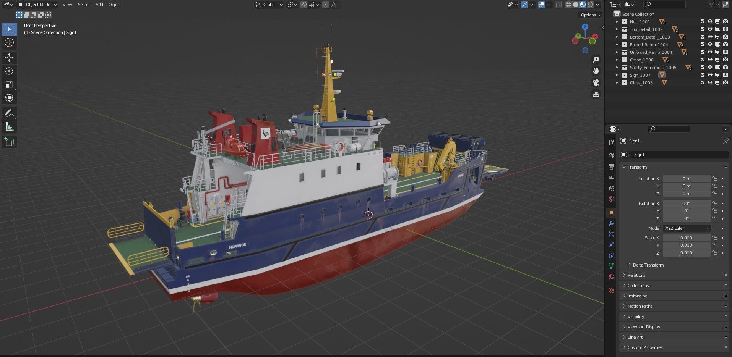
Task: Pin the Sign1 properties context
Action: point(725,141)
